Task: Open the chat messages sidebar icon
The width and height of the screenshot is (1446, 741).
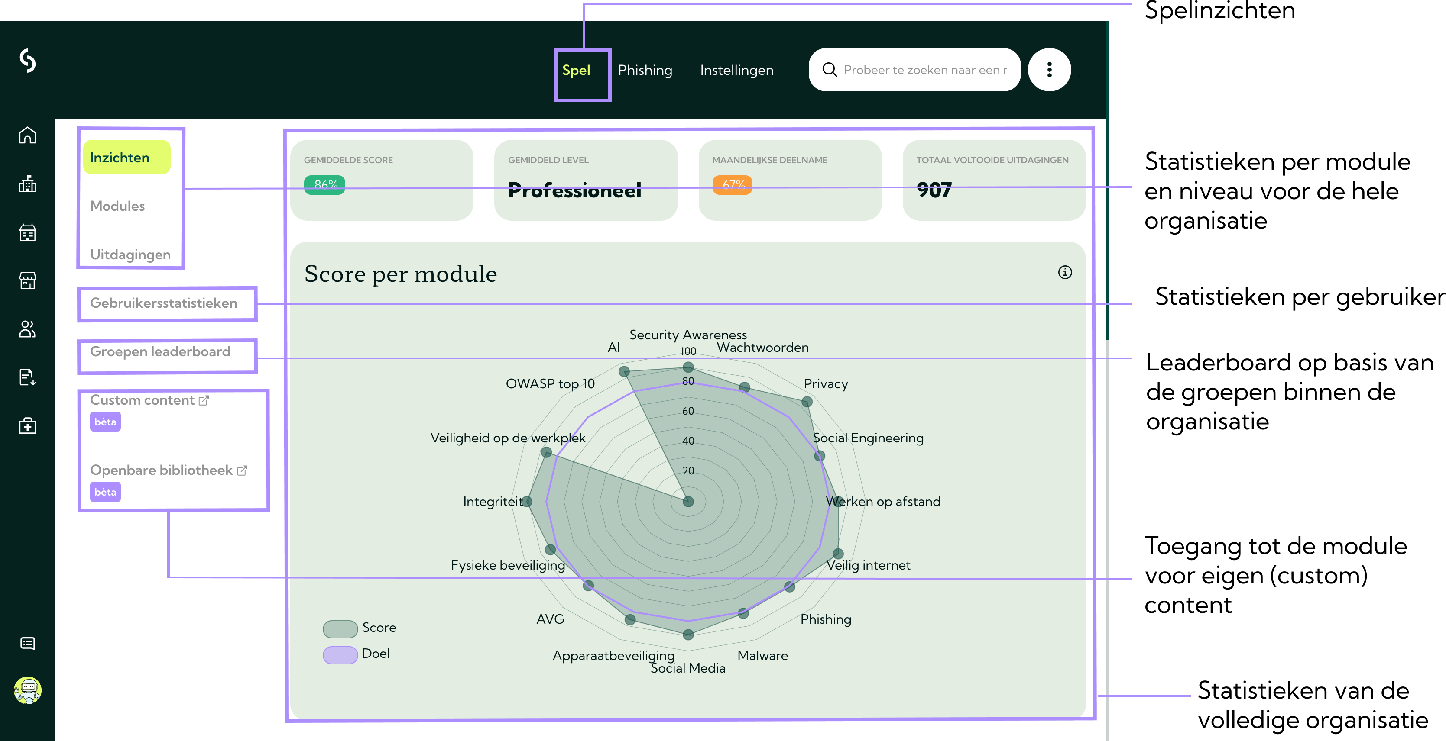Action: 27,643
